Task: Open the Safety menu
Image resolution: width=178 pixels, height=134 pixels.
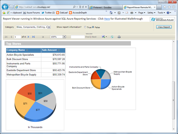Action: [x=152, y=13]
